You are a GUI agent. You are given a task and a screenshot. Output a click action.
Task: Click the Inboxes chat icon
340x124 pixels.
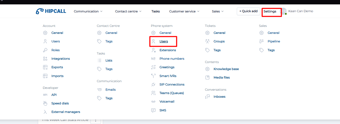[207, 97]
